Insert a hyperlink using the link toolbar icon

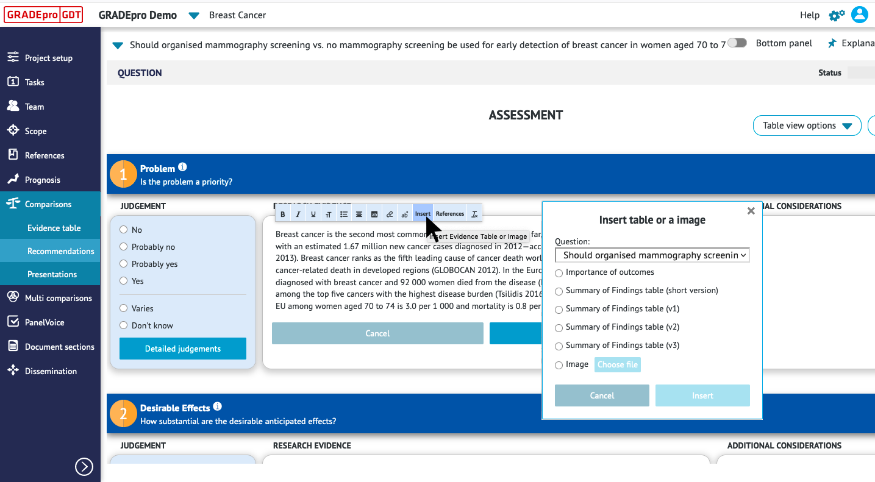[x=390, y=213]
